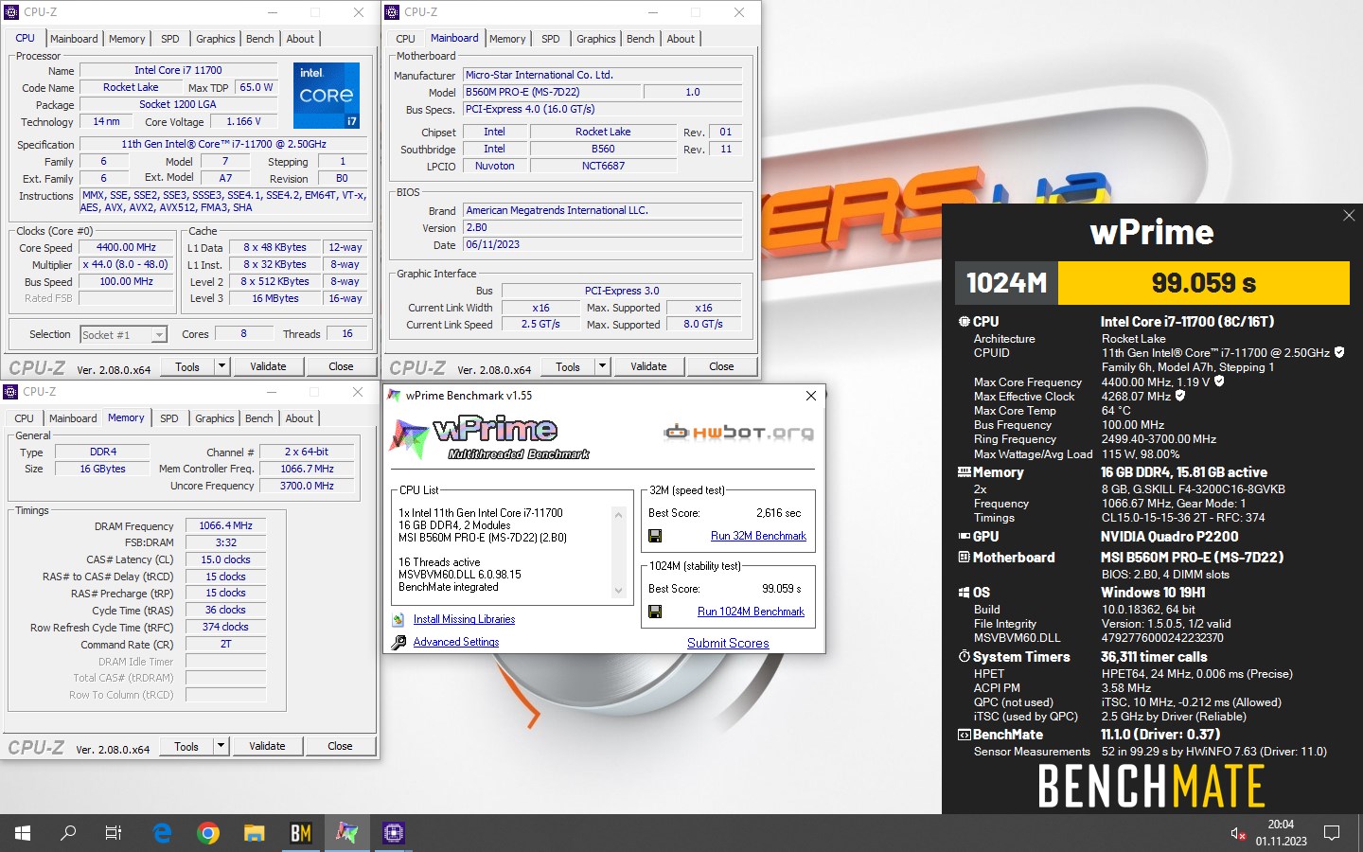The width and height of the screenshot is (1363, 852).
Task: Click the Install Missing Libraries icon
Action: coord(398,619)
